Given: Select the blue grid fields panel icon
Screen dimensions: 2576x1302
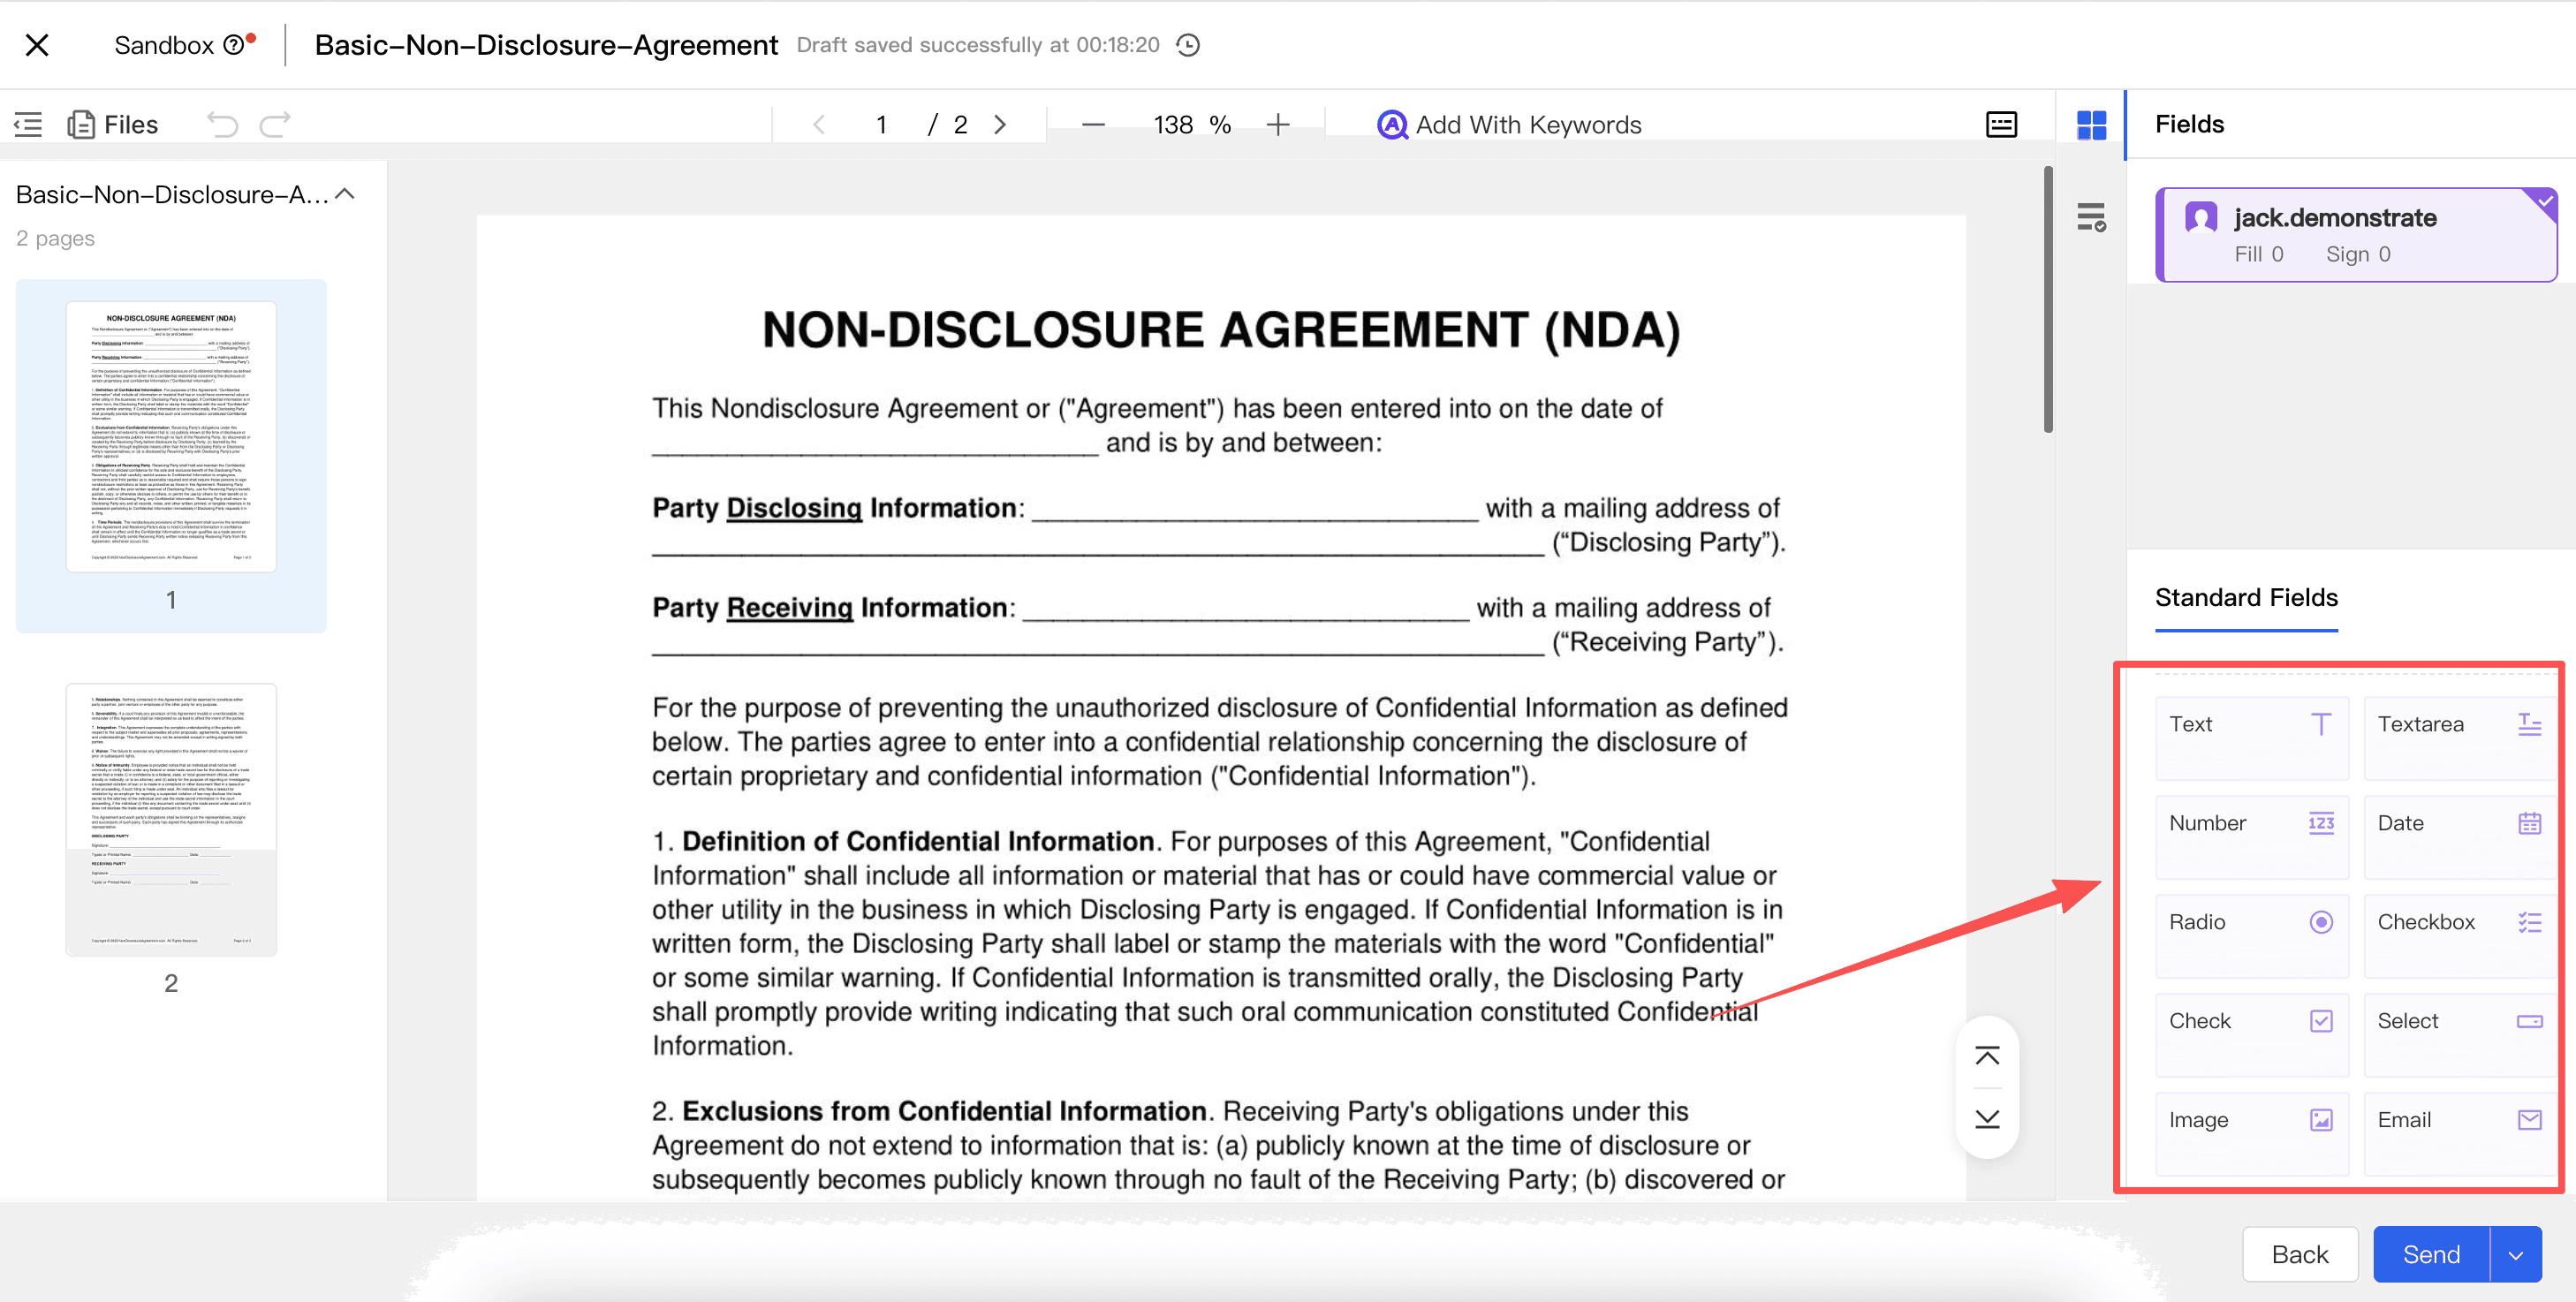Looking at the screenshot, I should coord(2091,125).
